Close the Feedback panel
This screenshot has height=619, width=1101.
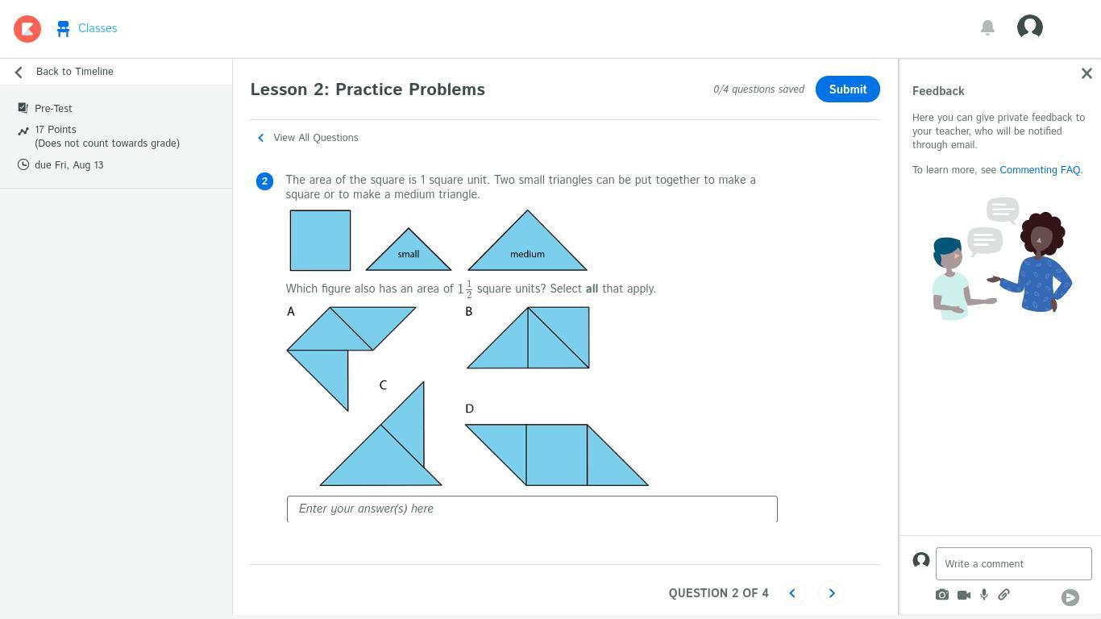coord(1086,73)
